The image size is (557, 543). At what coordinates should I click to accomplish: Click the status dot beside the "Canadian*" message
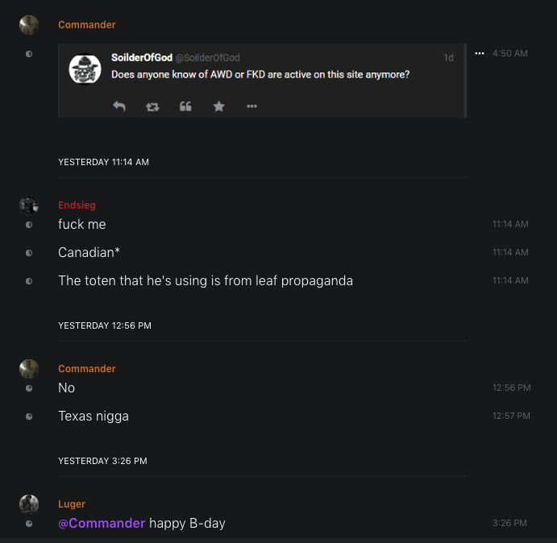[x=29, y=253]
